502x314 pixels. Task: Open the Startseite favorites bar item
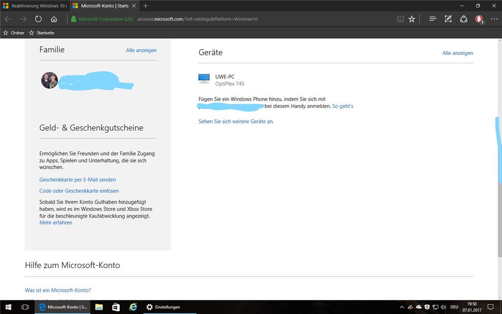click(x=42, y=33)
